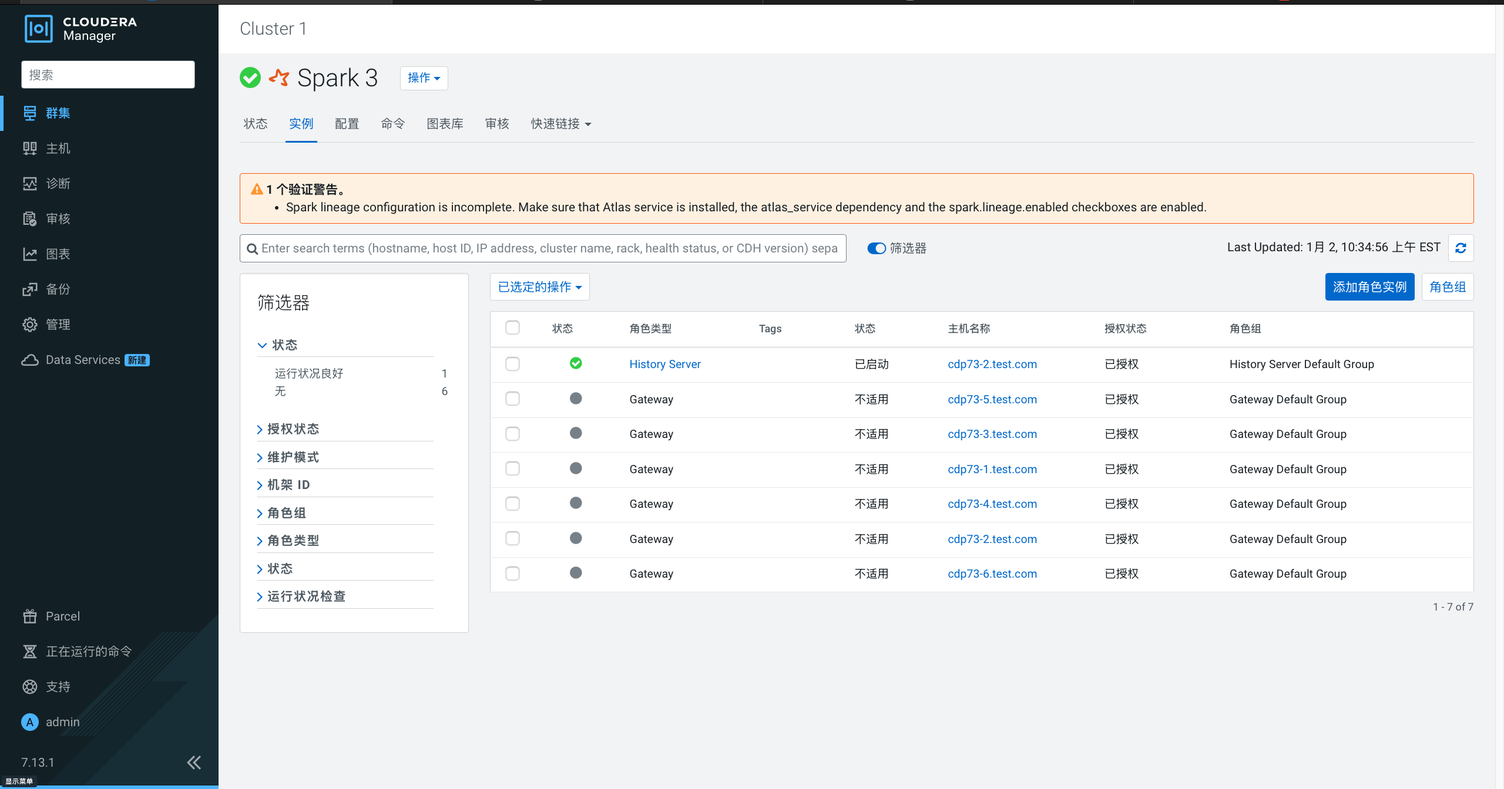Image resolution: width=1504 pixels, height=789 pixels.
Task: Tick the select-all checkbox in table header
Action: pyautogui.click(x=512, y=328)
